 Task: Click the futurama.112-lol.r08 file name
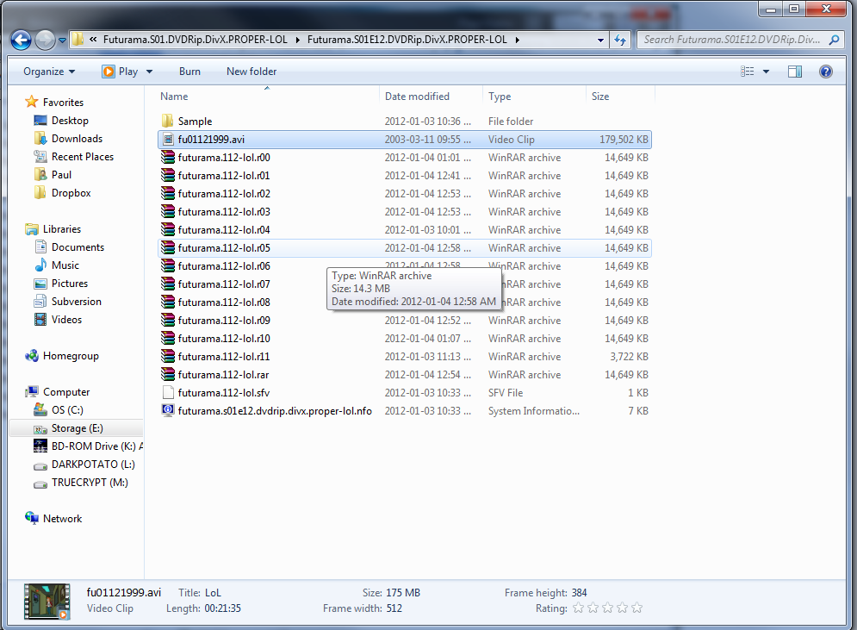(224, 302)
